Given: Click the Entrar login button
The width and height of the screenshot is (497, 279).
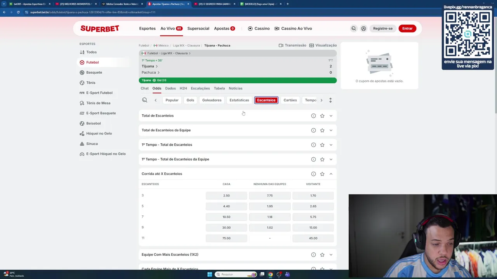Looking at the screenshot, I should point(407,28).
